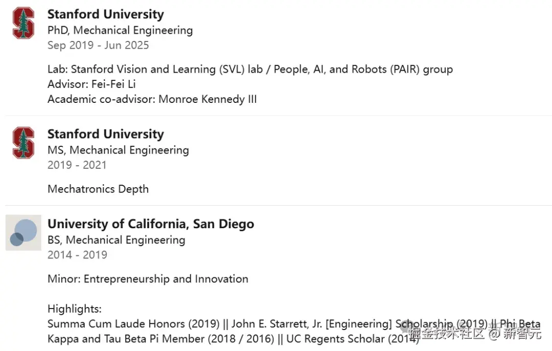Viewport: 552px width, 351px height.
Task: Click the "Mechatronics Depth" description
Action: 98,189
